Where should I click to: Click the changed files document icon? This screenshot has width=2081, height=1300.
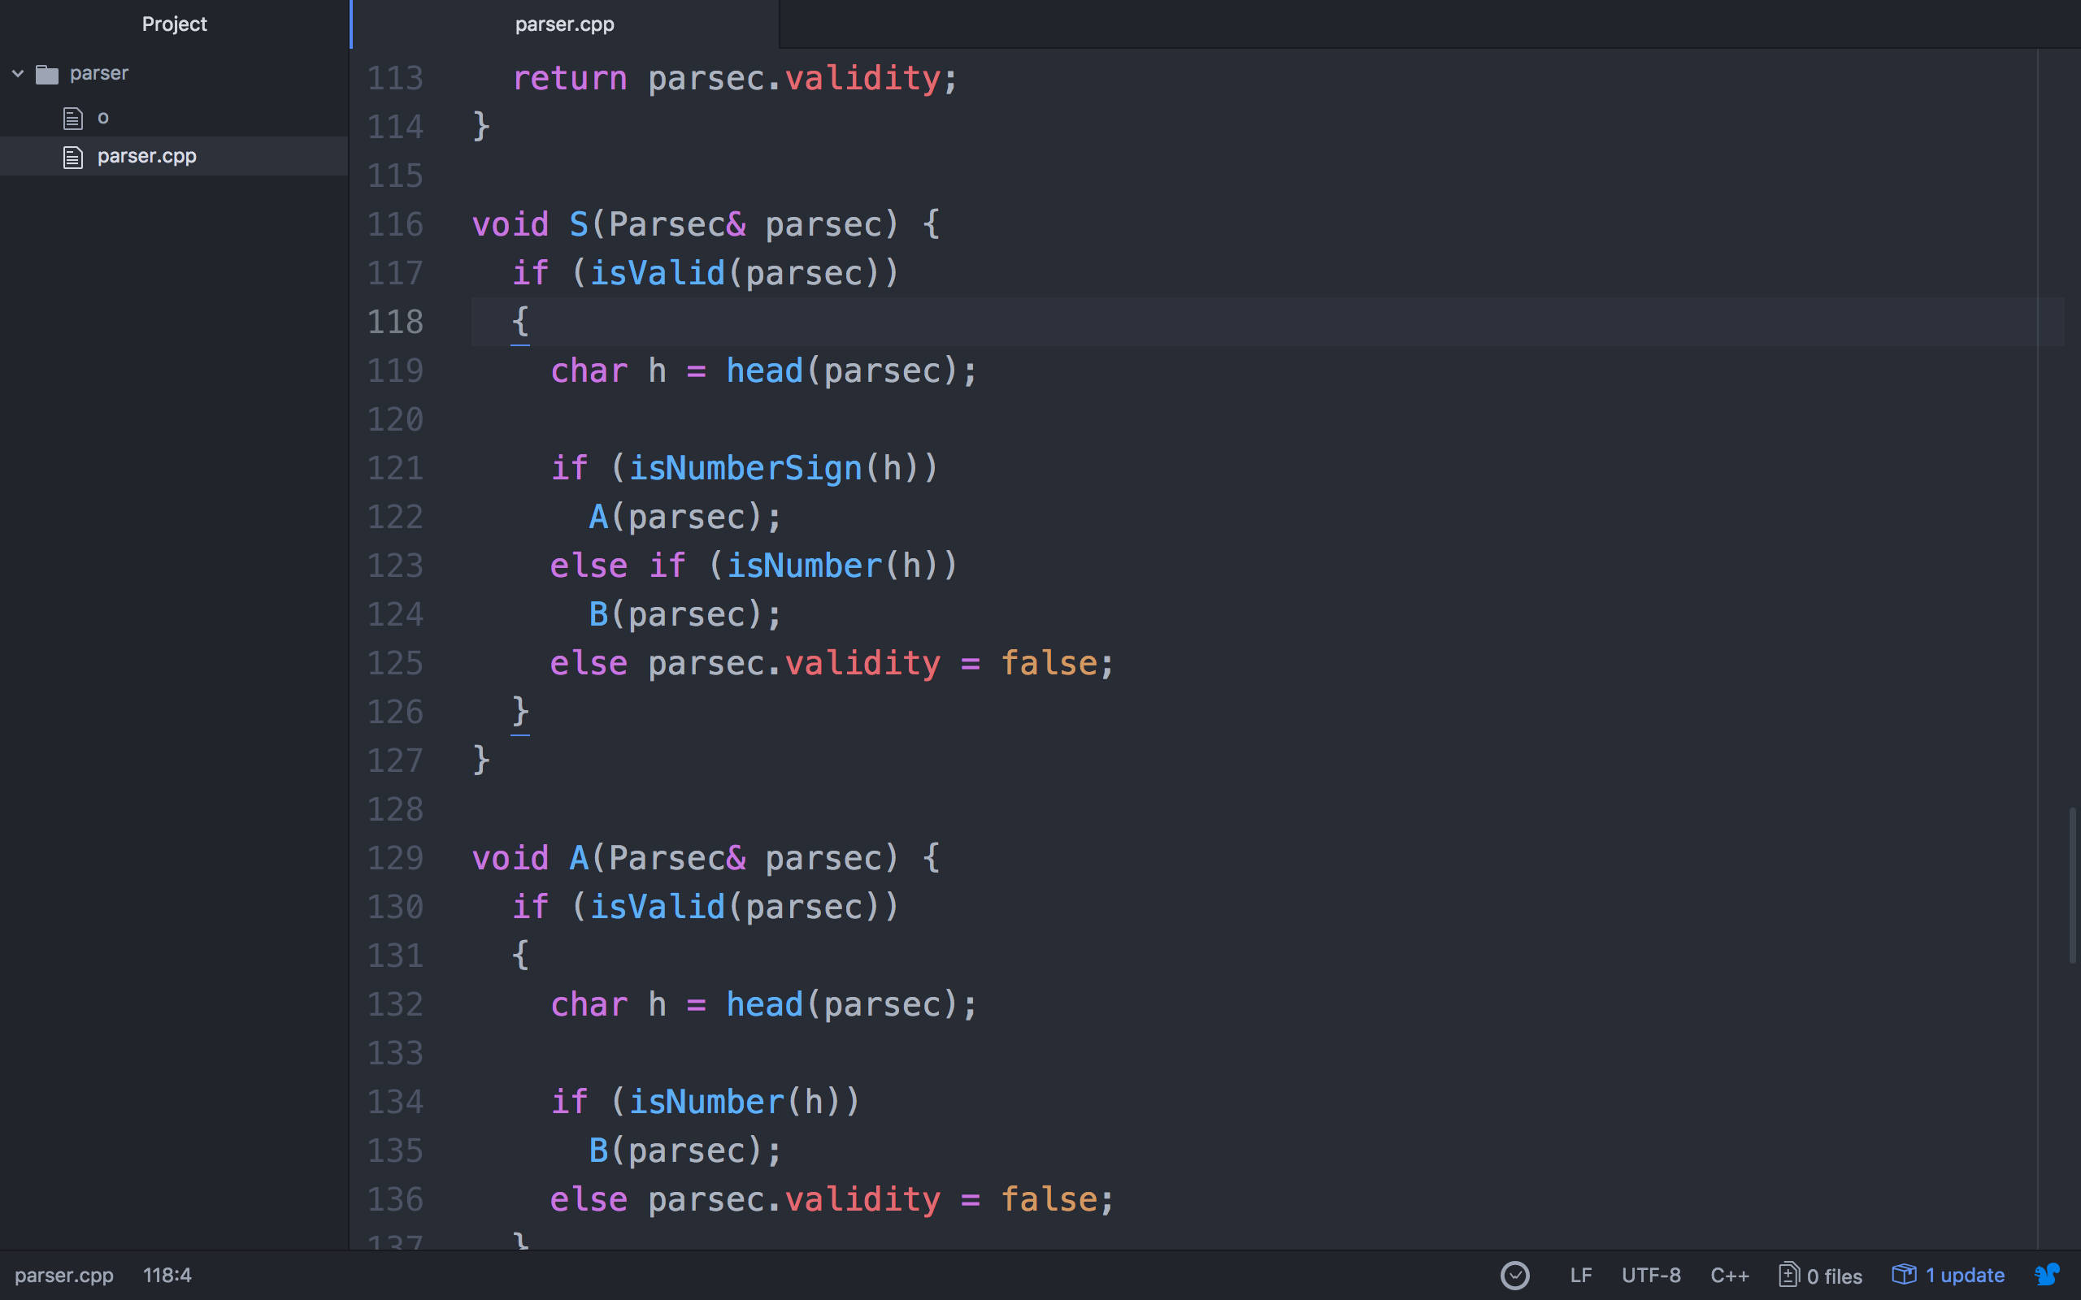pyautogui.click(x=1788, y=1274)
